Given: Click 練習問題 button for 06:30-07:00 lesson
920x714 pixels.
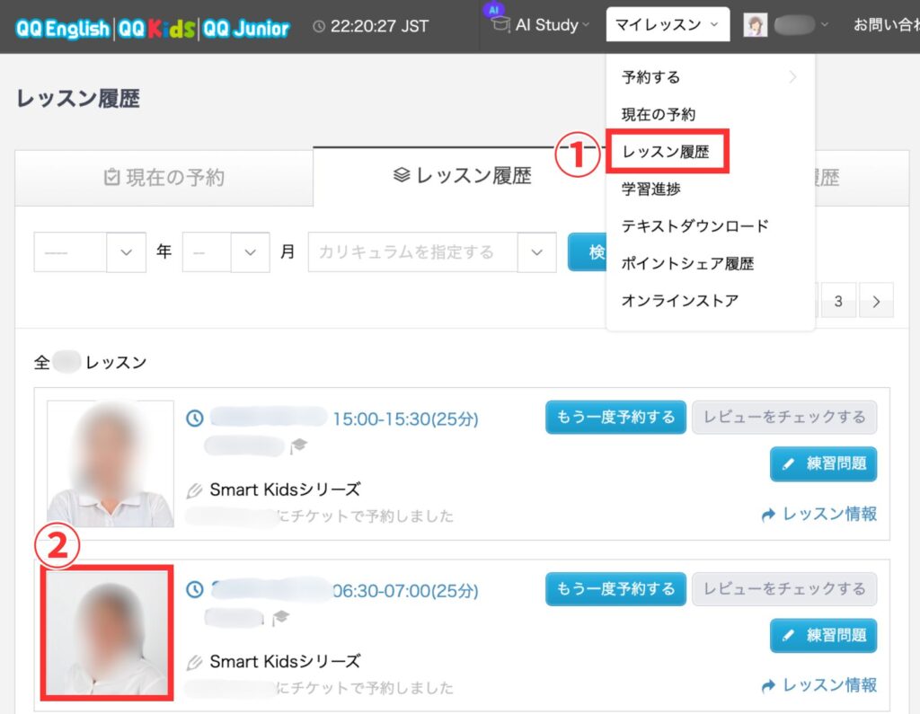Looking at the screenshot, I should pyautogui.click(x=823, y=636).
